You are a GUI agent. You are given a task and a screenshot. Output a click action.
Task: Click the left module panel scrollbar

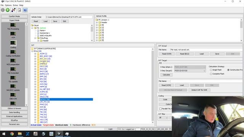[26, 64]
